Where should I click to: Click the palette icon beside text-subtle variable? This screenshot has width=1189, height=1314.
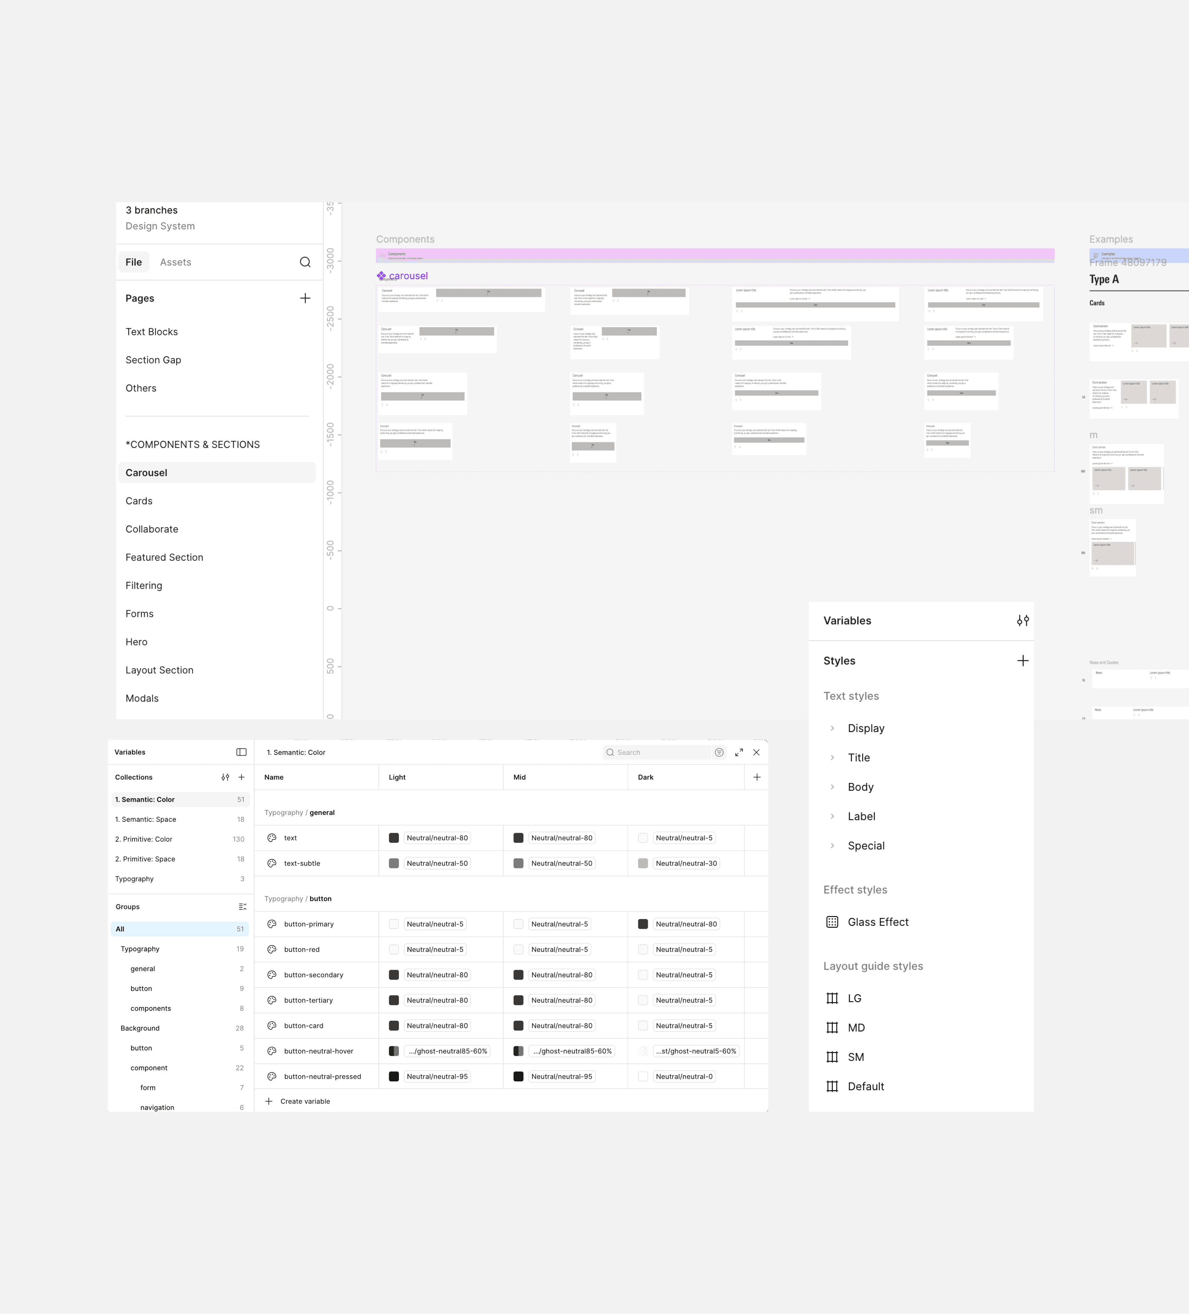271,863
